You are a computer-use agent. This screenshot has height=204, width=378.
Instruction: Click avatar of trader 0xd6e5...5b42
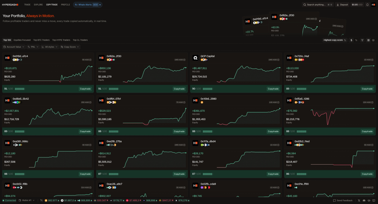click(7, 101)
